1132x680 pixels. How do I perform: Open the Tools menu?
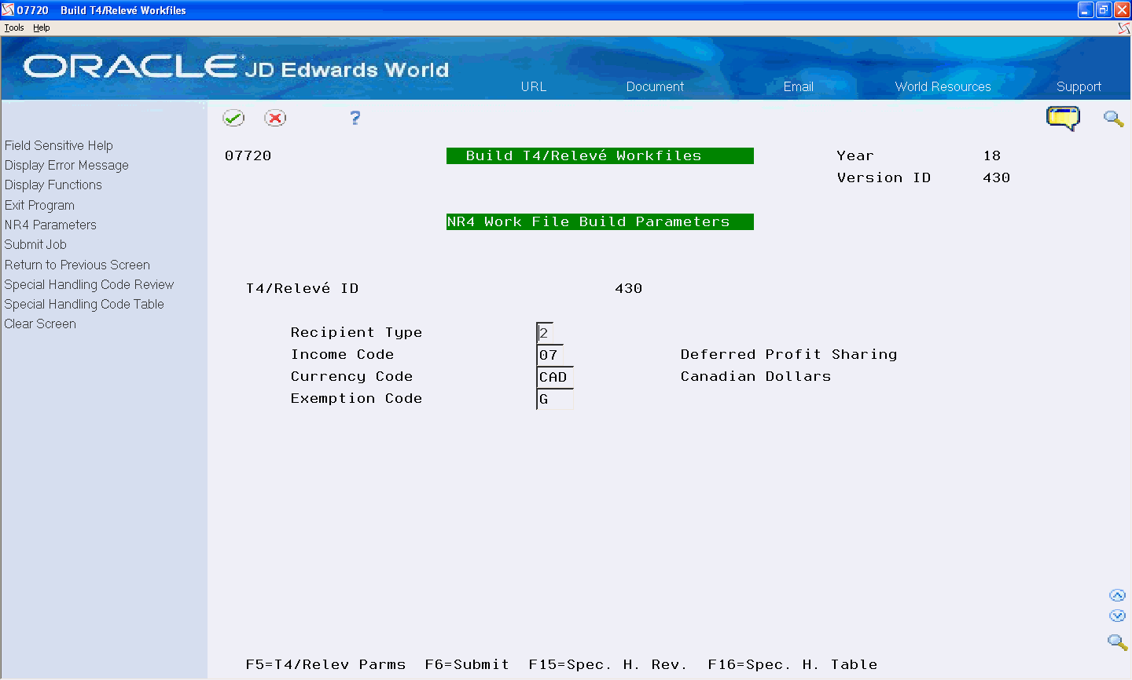coord(13,27)
